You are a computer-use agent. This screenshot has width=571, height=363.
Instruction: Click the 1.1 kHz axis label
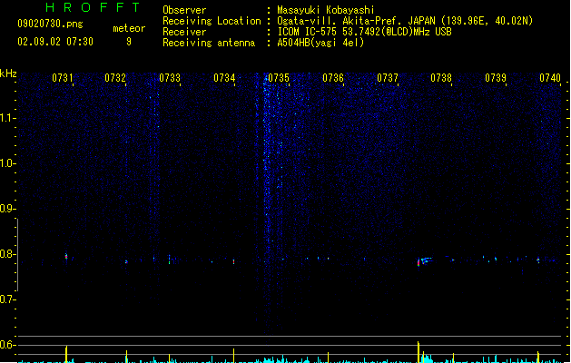(7, 118)
